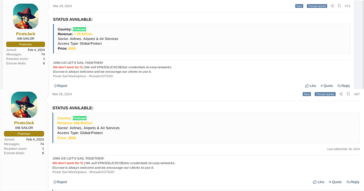The width and height of the screenshot is (364, 191).
Task: Like the Mar 29 post
Action: pyautogui.click(x=310, y=86)
